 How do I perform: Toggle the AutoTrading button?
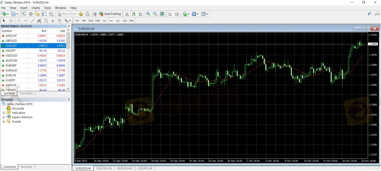click(110, 14)
